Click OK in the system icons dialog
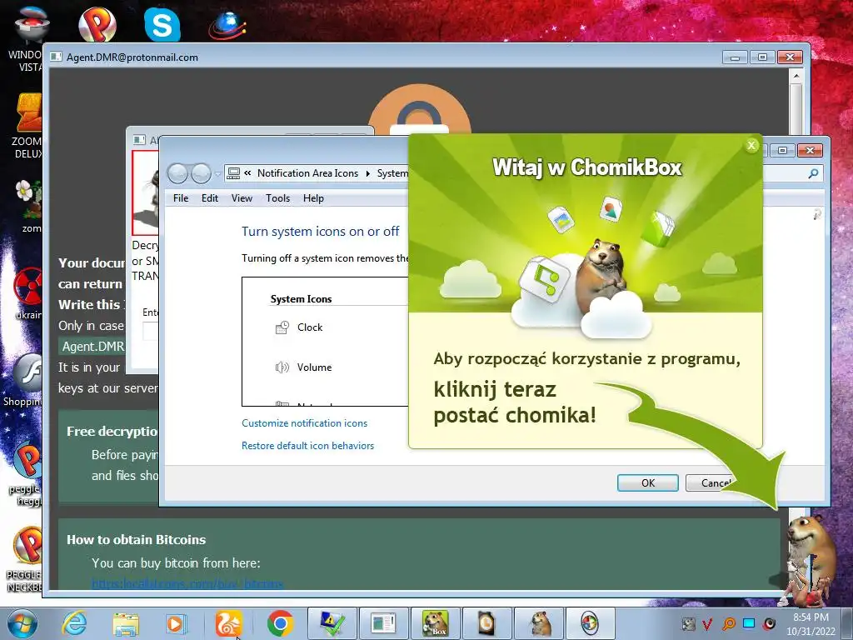The image size is (853, 640). [x=647, y=482]
